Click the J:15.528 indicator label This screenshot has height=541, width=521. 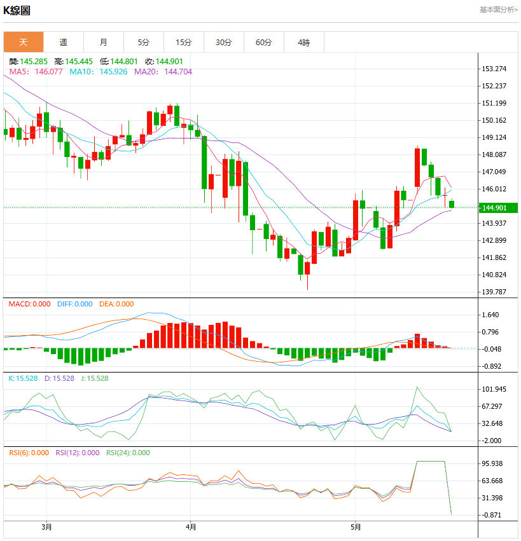click(95, 378)
